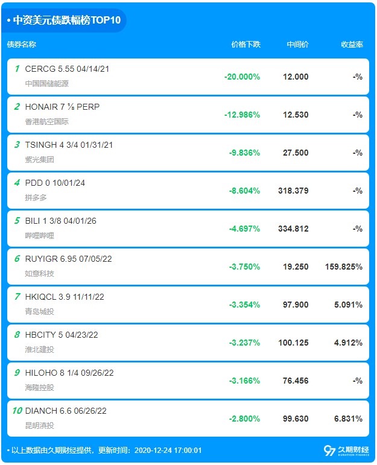Viewport: 377px width, 465px height.
Task: Click the rank 1 number badge
Action: click(17, 69)
